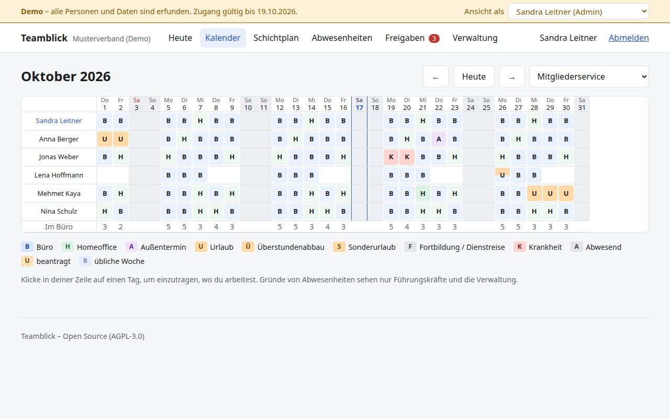
Task: Go to Freigaben
Action: coord(412,38)
